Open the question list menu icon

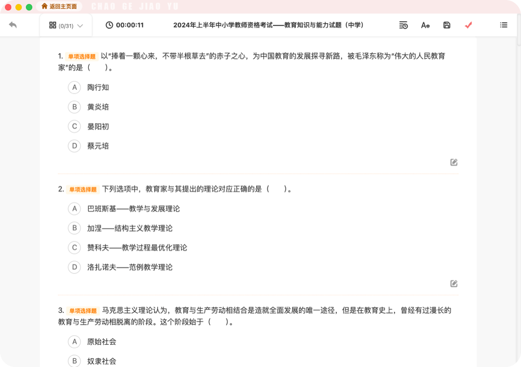coord(504,25)
